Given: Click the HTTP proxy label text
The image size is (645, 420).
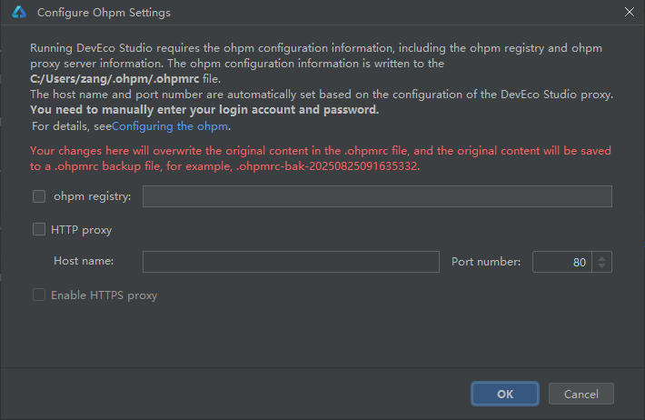Looking at the screenshot, I should coord(81,230).
